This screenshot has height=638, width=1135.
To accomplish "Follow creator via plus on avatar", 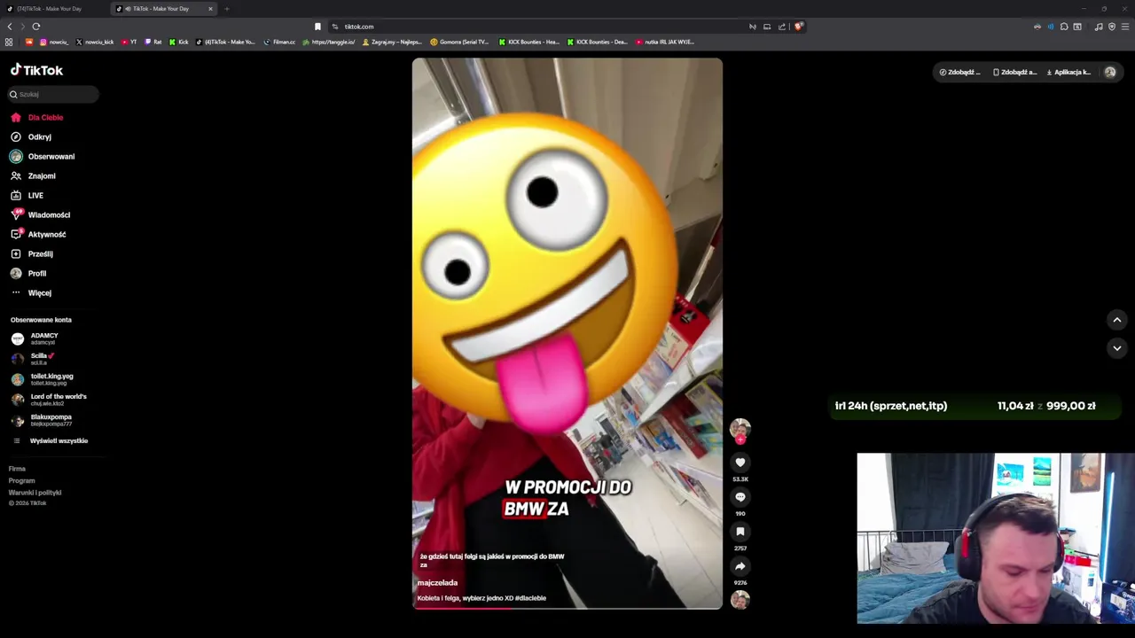I will (x=740, y=440).
